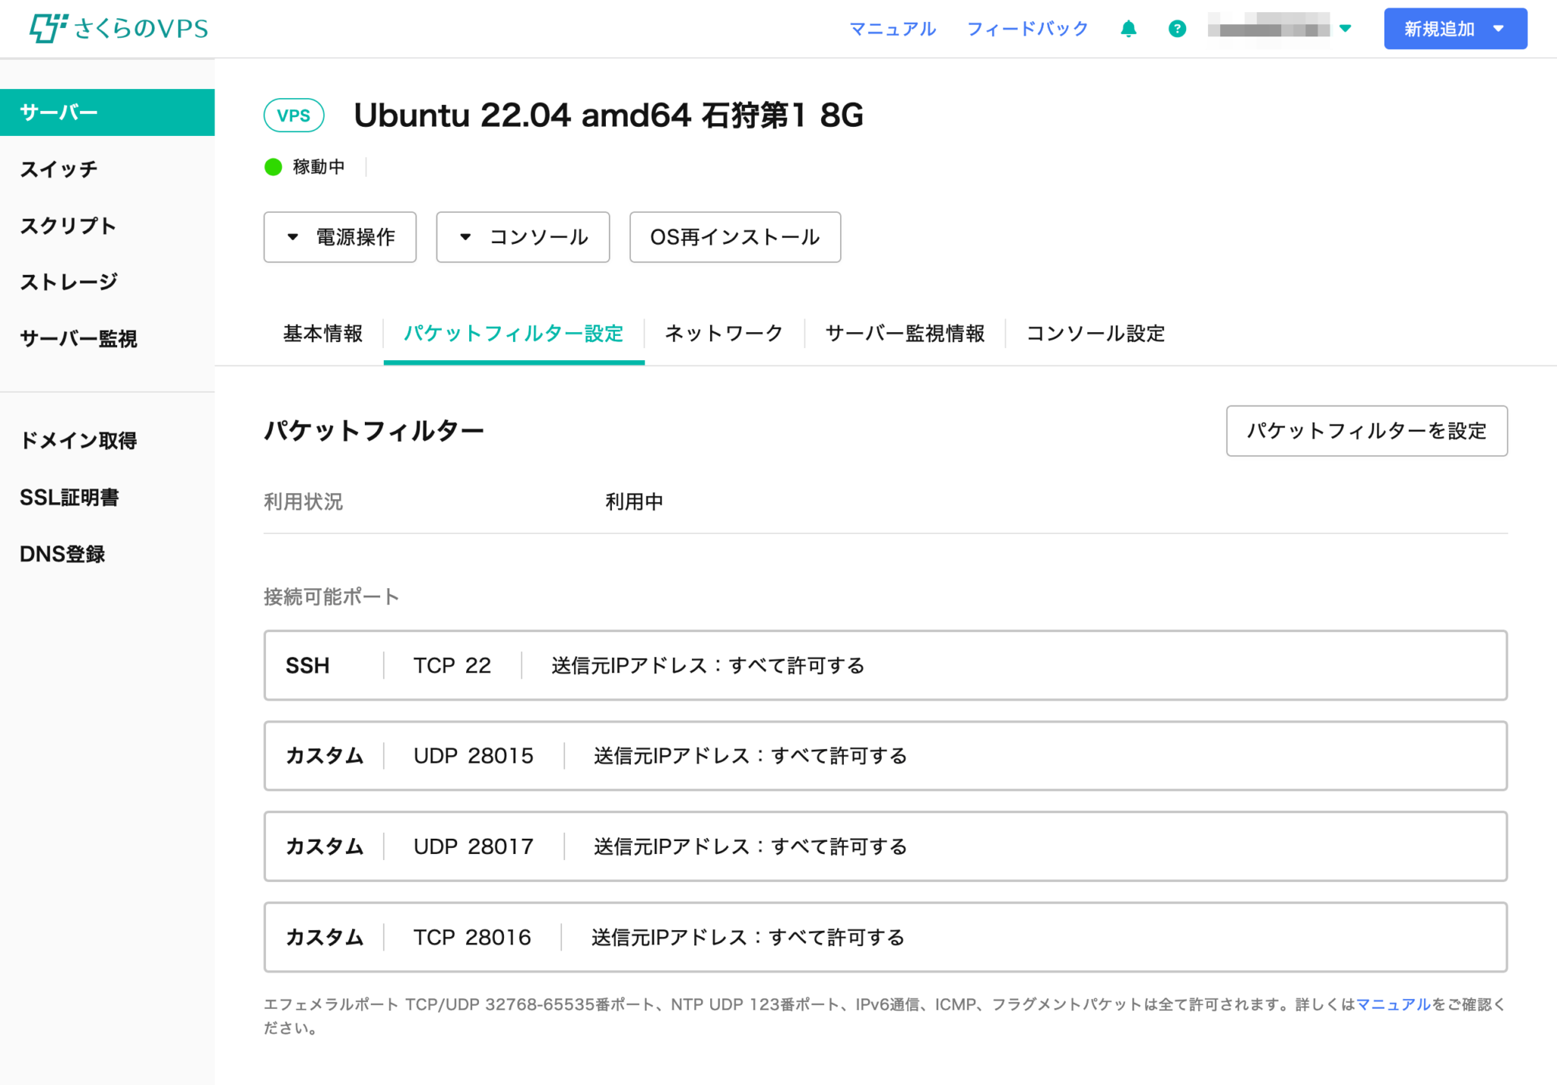Open the マニュアル link in the header
The width and height of the screenshot is (1557, 1085).
coord(893,28)
